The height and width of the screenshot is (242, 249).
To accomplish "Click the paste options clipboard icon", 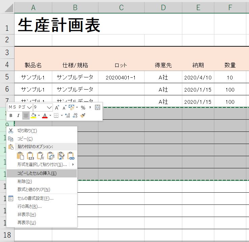I will point(11,147).
